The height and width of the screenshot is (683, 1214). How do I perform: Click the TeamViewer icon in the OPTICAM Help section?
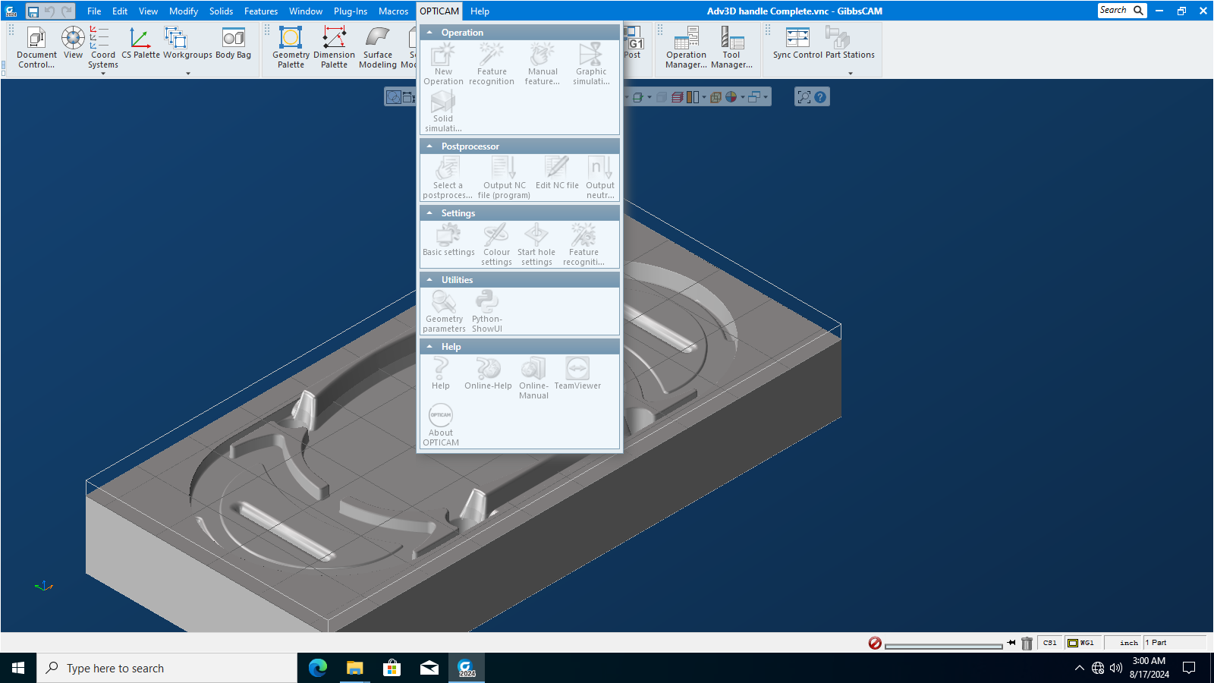pyautogui.click(x=577, y=373)
